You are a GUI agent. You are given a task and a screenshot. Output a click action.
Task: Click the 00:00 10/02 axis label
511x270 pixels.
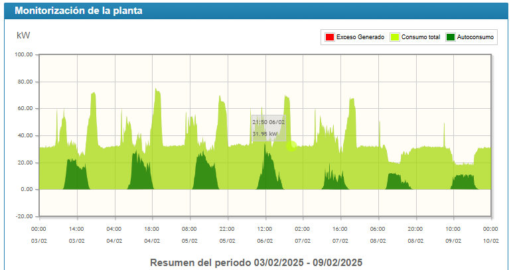[490, 235]
